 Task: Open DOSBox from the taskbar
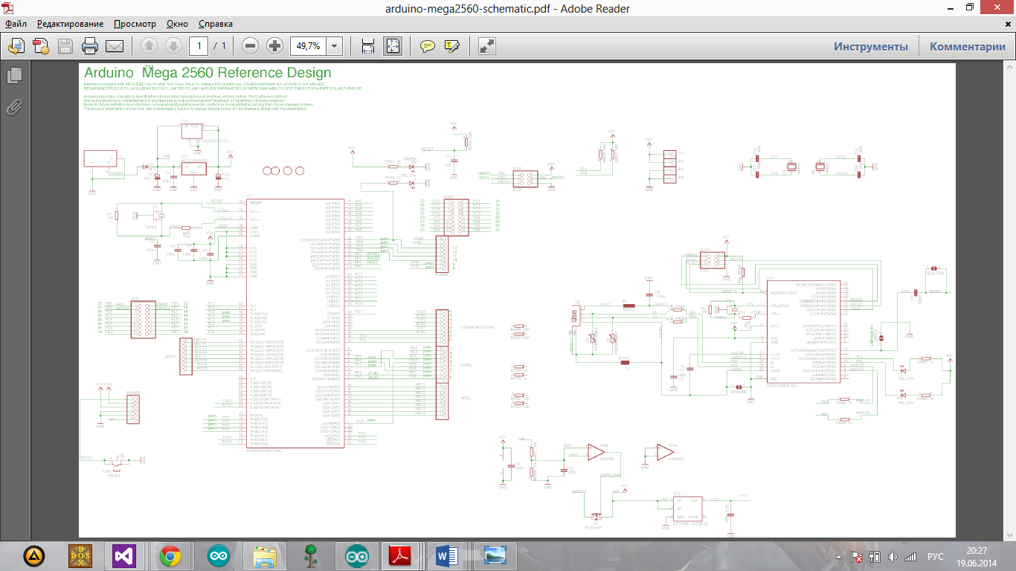pos(79,555)
